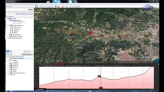Uncheck the Sightseeing Tour checkbox

[x=9, y=20]
